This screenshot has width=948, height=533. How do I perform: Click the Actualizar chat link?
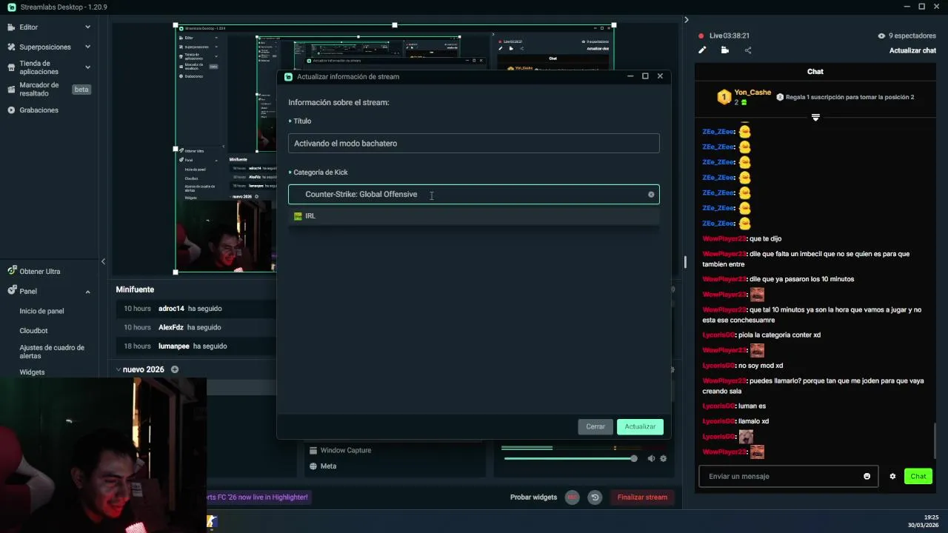(912, 50)
